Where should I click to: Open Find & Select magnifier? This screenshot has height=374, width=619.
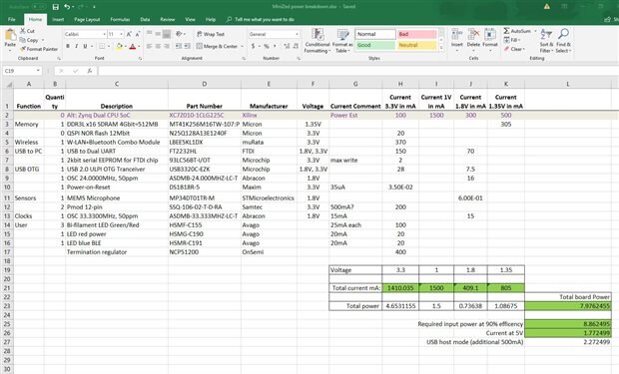click(x=563, y=40)
